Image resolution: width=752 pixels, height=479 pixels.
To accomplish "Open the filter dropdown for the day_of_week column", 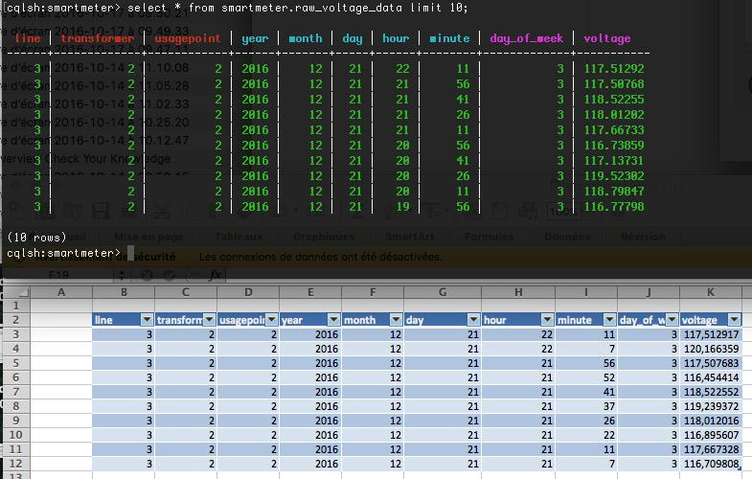I will click(672, 320).
